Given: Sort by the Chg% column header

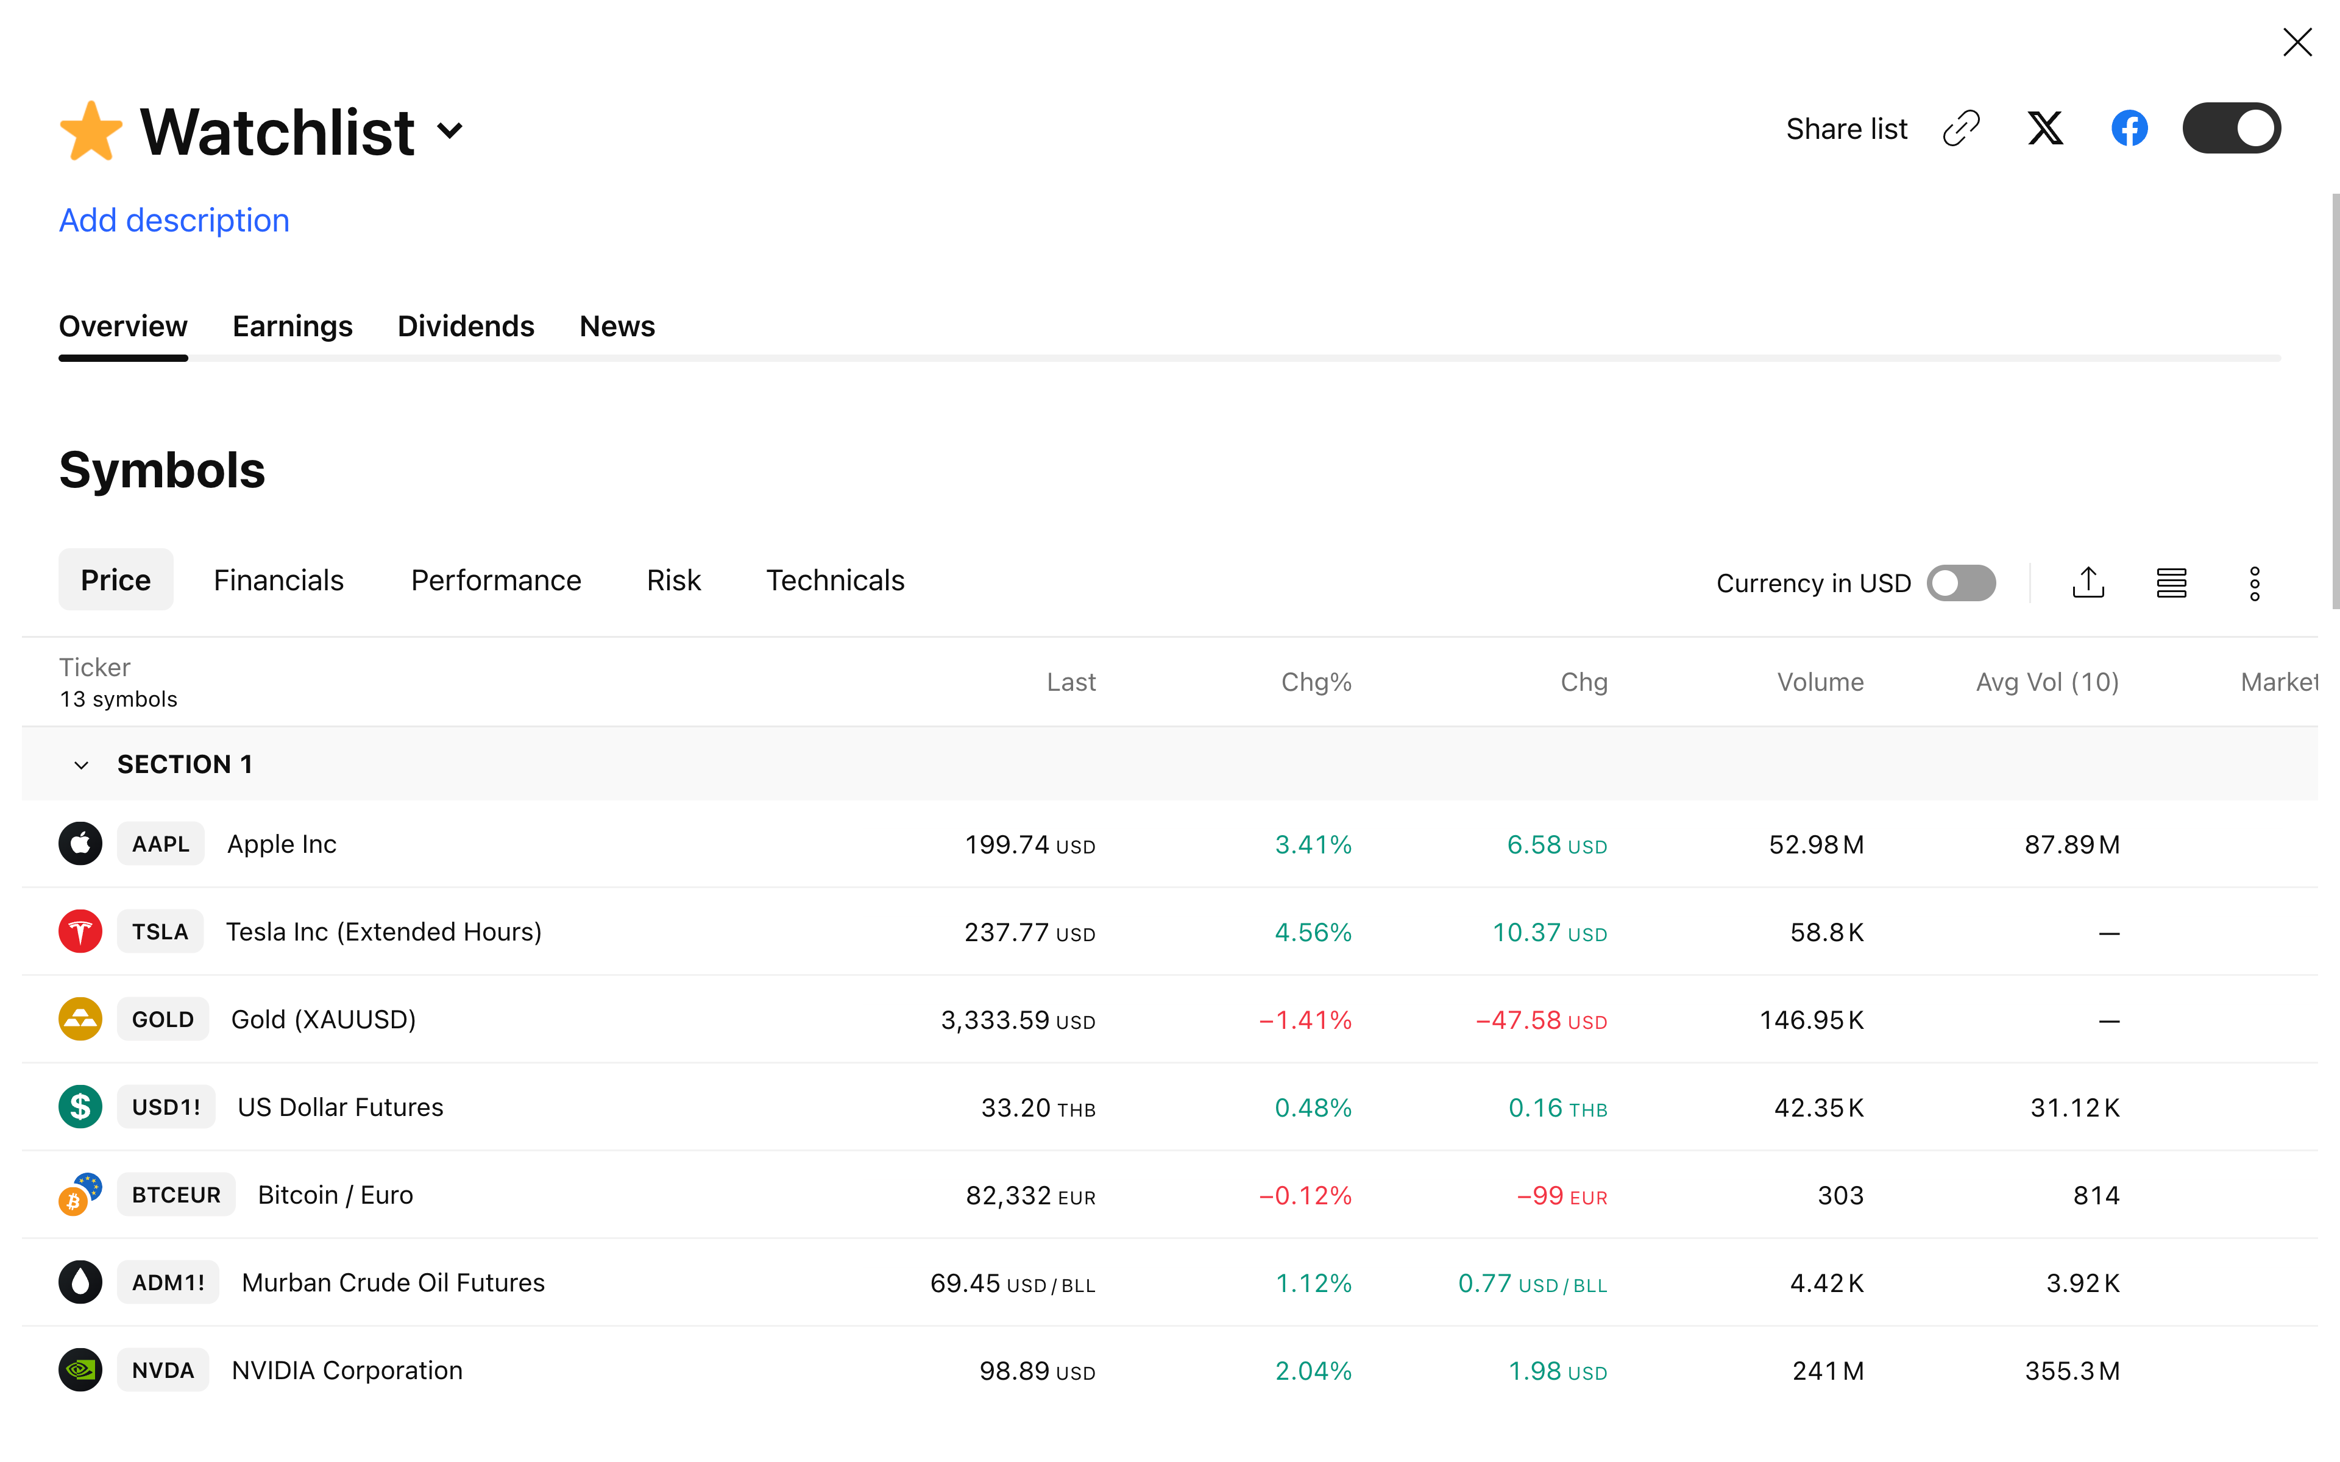Looking at the screenshot, I should click(x=1315, y=683).
